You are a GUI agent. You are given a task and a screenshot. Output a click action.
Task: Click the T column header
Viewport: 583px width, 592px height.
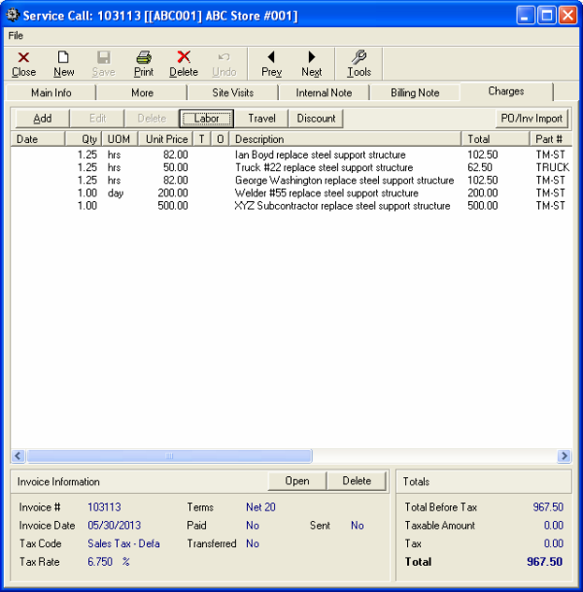click(202, 139)
